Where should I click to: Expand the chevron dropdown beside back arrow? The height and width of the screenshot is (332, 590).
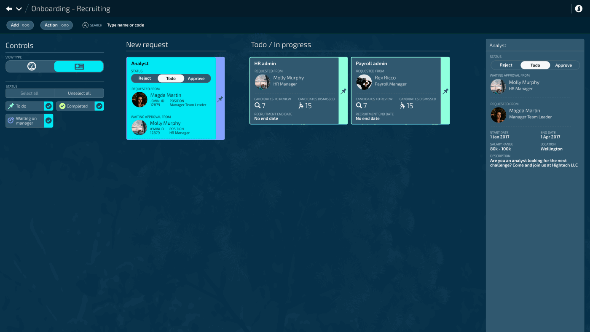19,9
